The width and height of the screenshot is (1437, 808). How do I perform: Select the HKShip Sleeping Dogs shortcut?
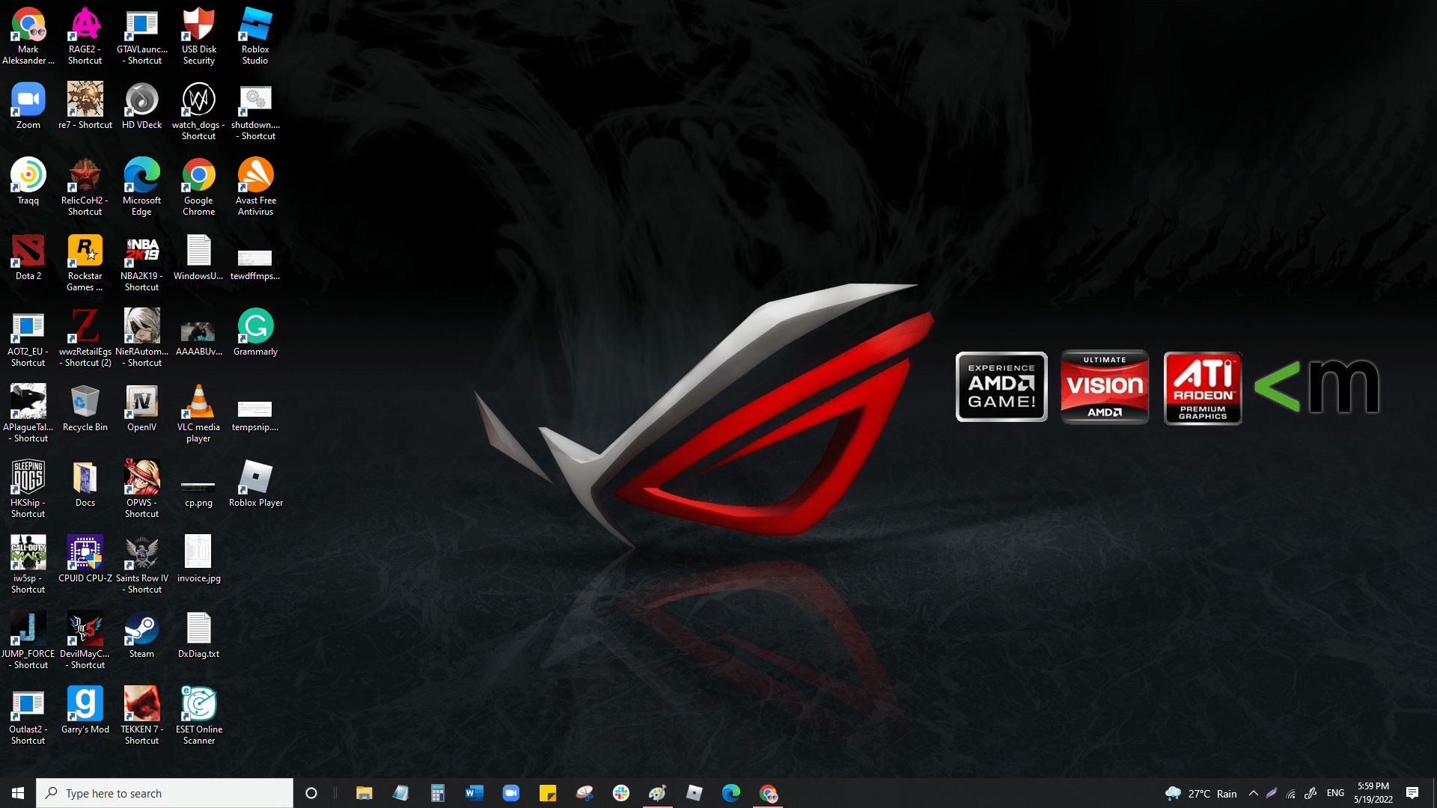(28, 489)
